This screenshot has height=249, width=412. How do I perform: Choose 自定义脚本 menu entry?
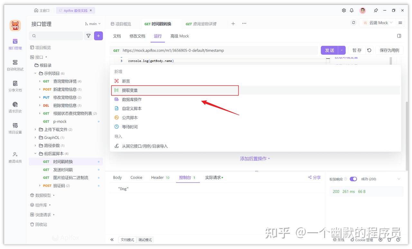pos(256,109)
